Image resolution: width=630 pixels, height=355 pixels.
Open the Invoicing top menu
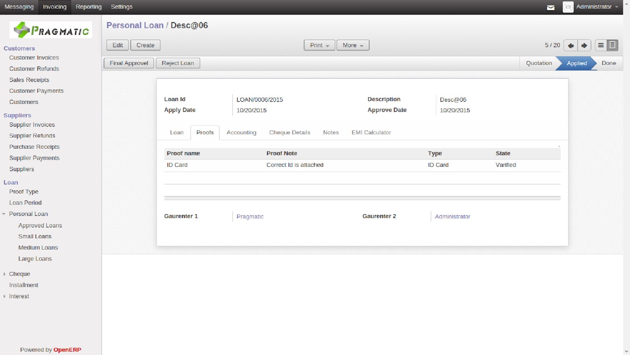tap(54, 7)
